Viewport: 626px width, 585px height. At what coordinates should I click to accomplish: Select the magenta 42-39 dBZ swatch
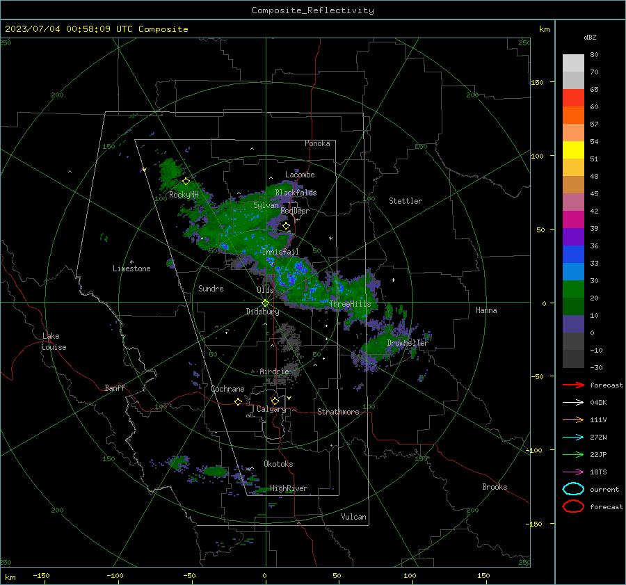[573, 220]
